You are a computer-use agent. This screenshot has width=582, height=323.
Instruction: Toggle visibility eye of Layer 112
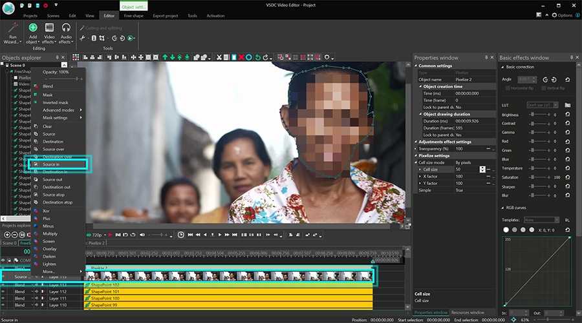[3, 291]
